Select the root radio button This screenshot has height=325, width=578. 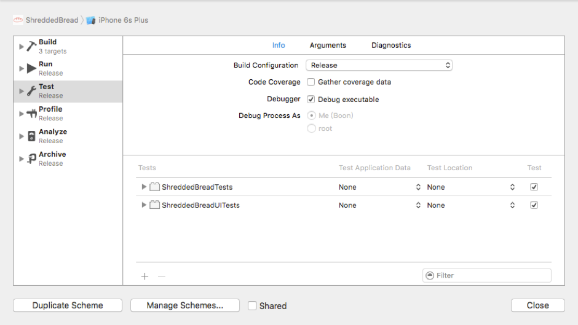tap(312, 128)
